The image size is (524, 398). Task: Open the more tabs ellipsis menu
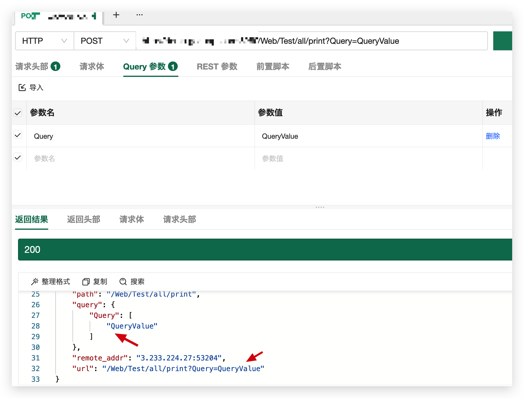[140, 15]
